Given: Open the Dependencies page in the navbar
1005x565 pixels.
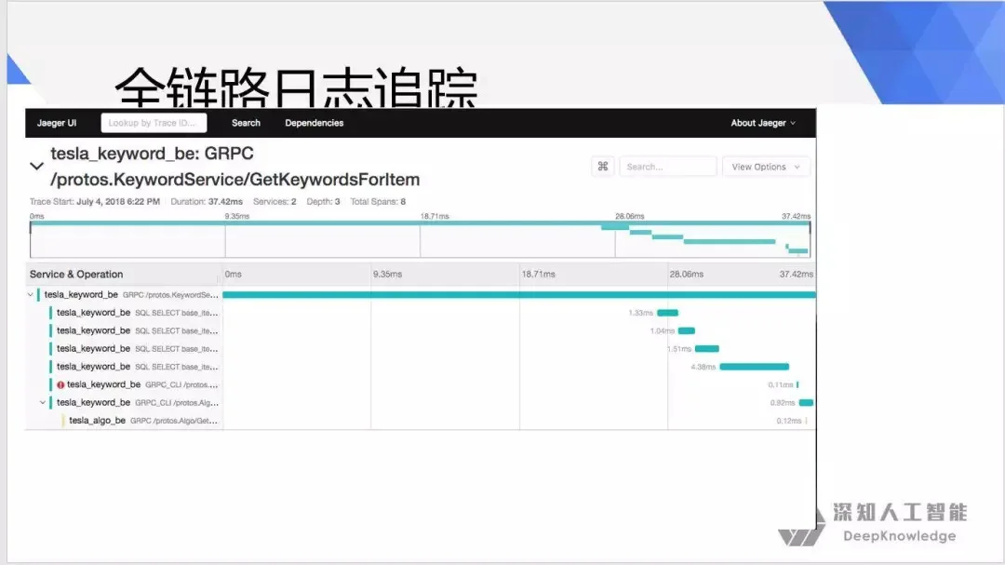Looking at the screenshot, I should [315, 123].
